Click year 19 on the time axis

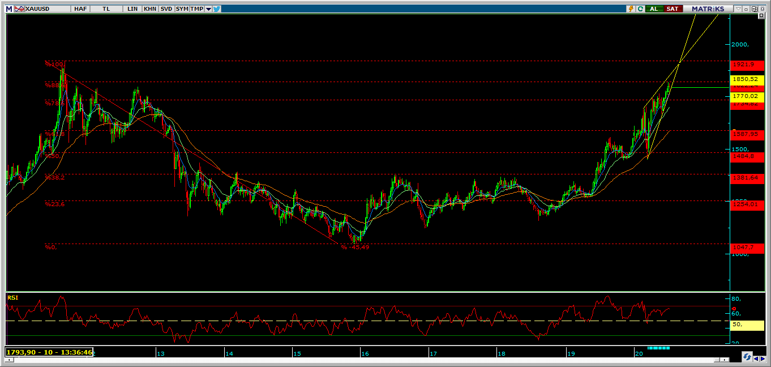571,353
